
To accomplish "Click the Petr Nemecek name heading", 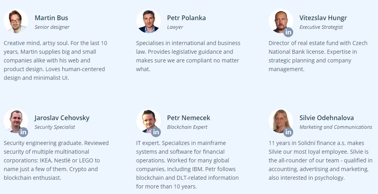I will click(189, 118).
